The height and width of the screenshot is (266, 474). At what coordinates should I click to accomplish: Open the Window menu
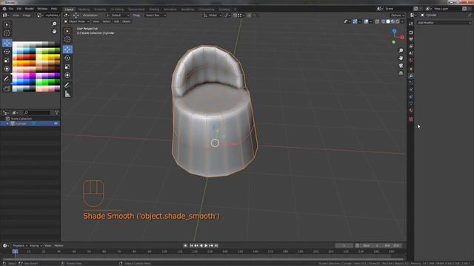point(42,9)
